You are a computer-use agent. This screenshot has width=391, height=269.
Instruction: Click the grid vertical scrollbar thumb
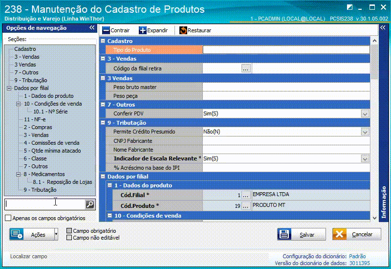coord(374,62)
